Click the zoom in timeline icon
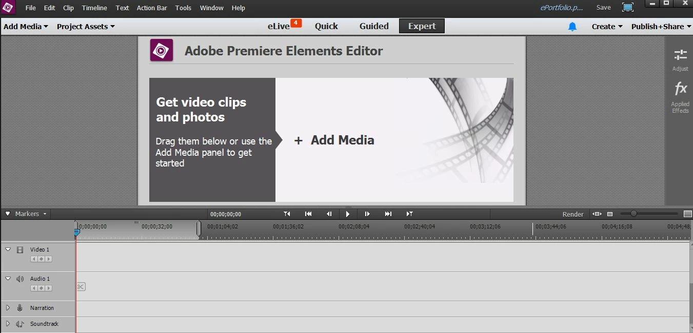This screenshot has height=333, width=693. pyautogui.click(x=688, y=214)
